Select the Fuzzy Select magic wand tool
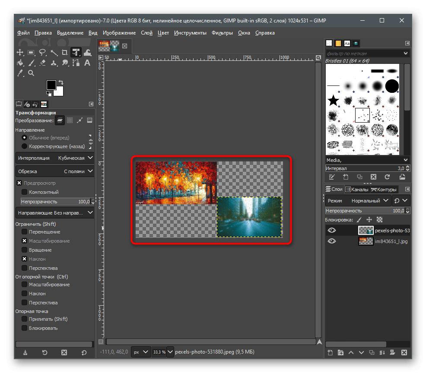 [x=54, y=52]
